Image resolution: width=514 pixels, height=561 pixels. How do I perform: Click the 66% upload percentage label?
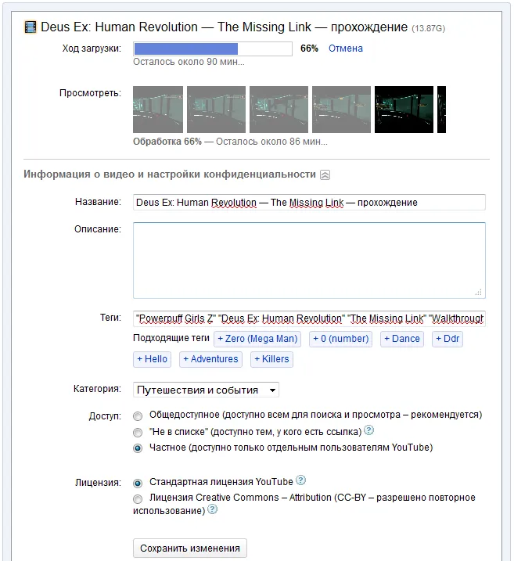[309, 49]
